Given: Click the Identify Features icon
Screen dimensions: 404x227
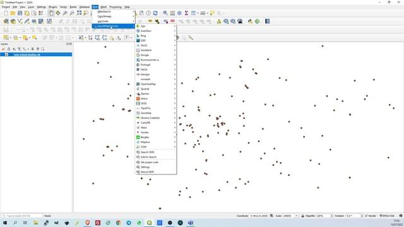Looking at the screenshot, I should [165, 13].
